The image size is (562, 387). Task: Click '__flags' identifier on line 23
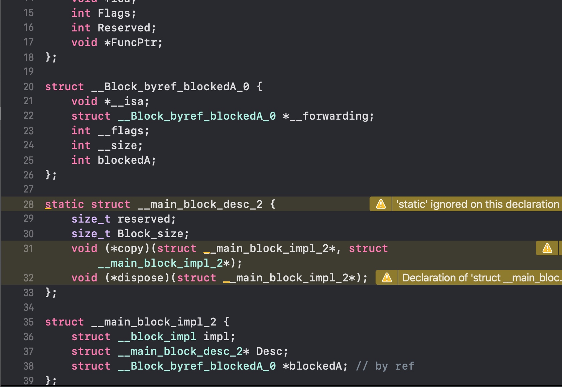tap(121, 131)
